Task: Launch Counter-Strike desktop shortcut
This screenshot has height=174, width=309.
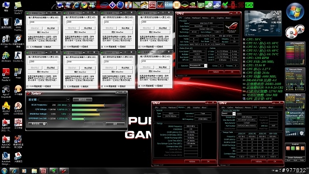Action: [18, 57]
